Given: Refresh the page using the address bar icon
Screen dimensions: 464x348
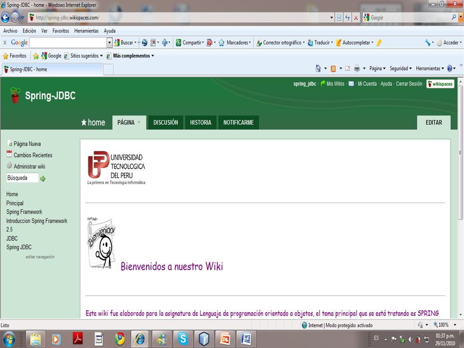Looking at the screenshot, I should coord(348,18).
